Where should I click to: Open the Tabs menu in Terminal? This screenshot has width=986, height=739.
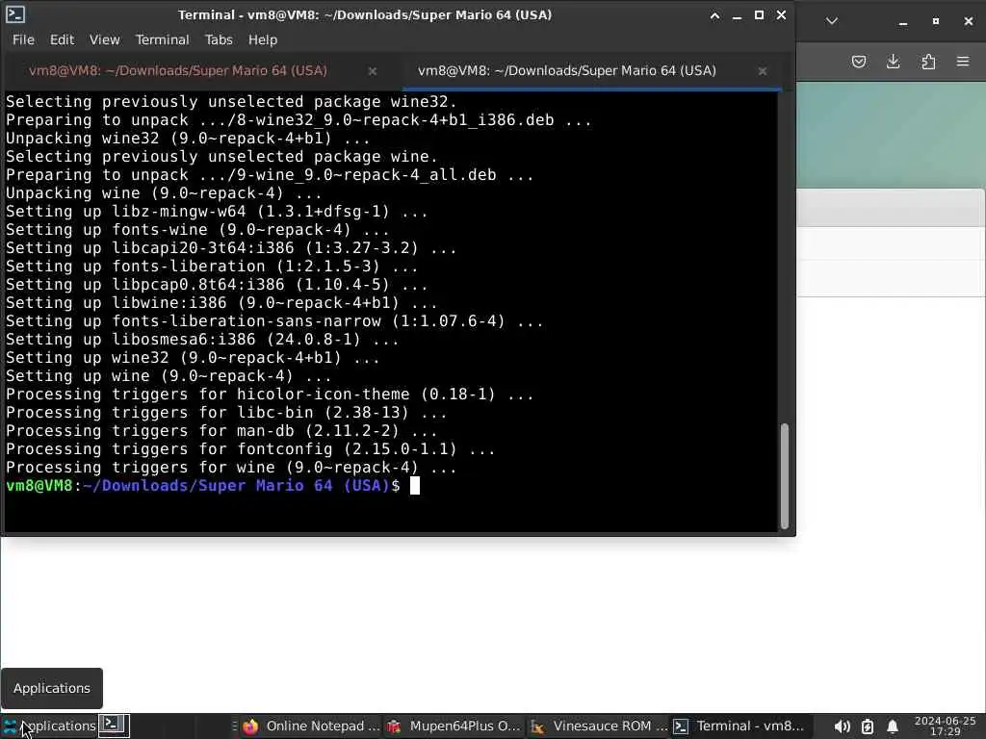pyautogui.click(x=219, y=39)
